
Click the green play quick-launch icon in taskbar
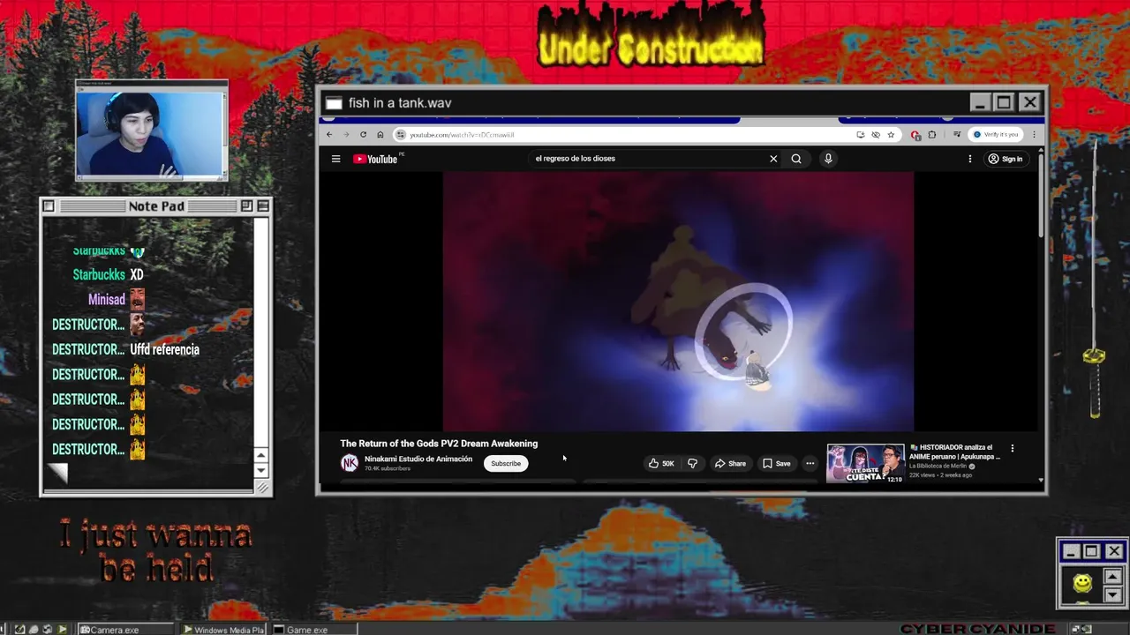[62, 630]
